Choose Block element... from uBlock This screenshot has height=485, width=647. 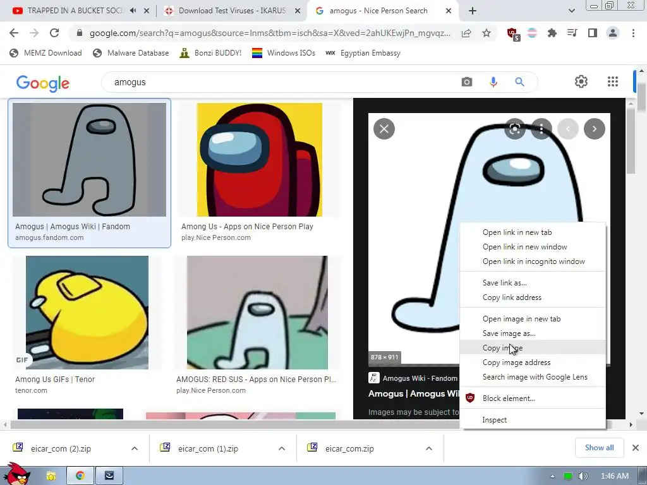point(533,398)
